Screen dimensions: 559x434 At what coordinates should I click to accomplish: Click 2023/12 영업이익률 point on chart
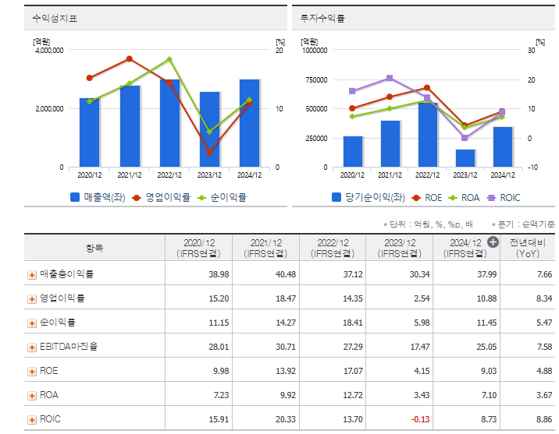pyautogui.click(x=209, y=152)
